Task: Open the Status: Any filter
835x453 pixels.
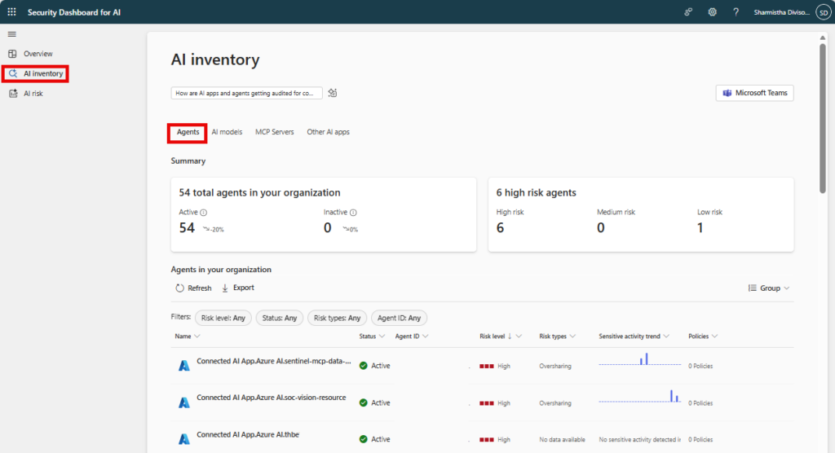Action: (280, 318)
